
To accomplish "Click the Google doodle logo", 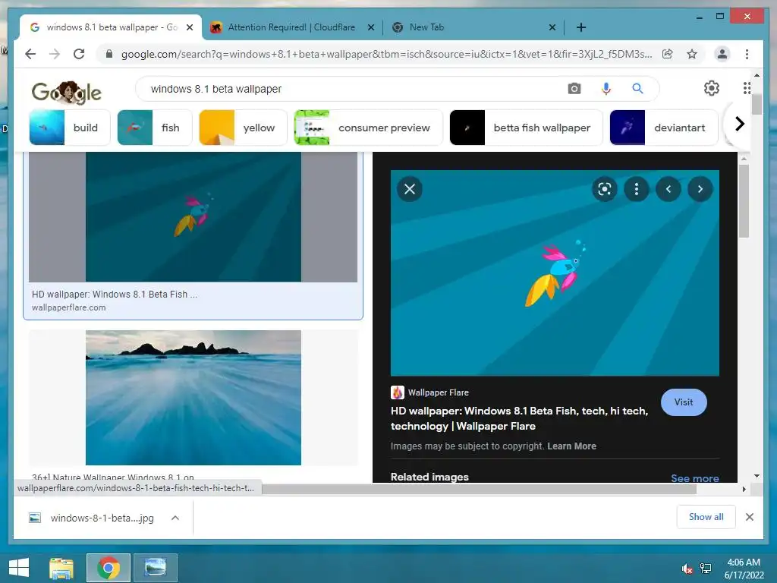I will pyautogui.click(x=67, y=92).
